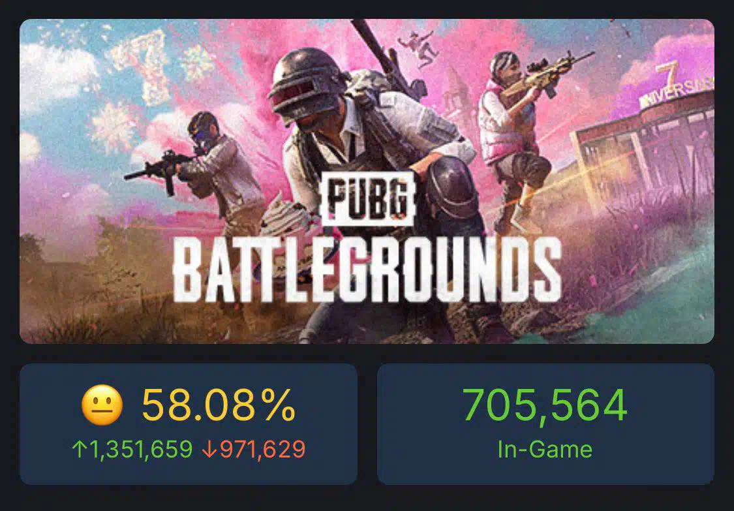734x511 pixels.
Task: Click the 971,629 negative reviews count
Action: tap(262, 449)
